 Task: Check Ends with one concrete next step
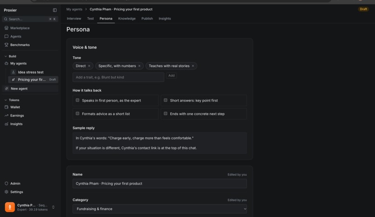coord(166,114)
